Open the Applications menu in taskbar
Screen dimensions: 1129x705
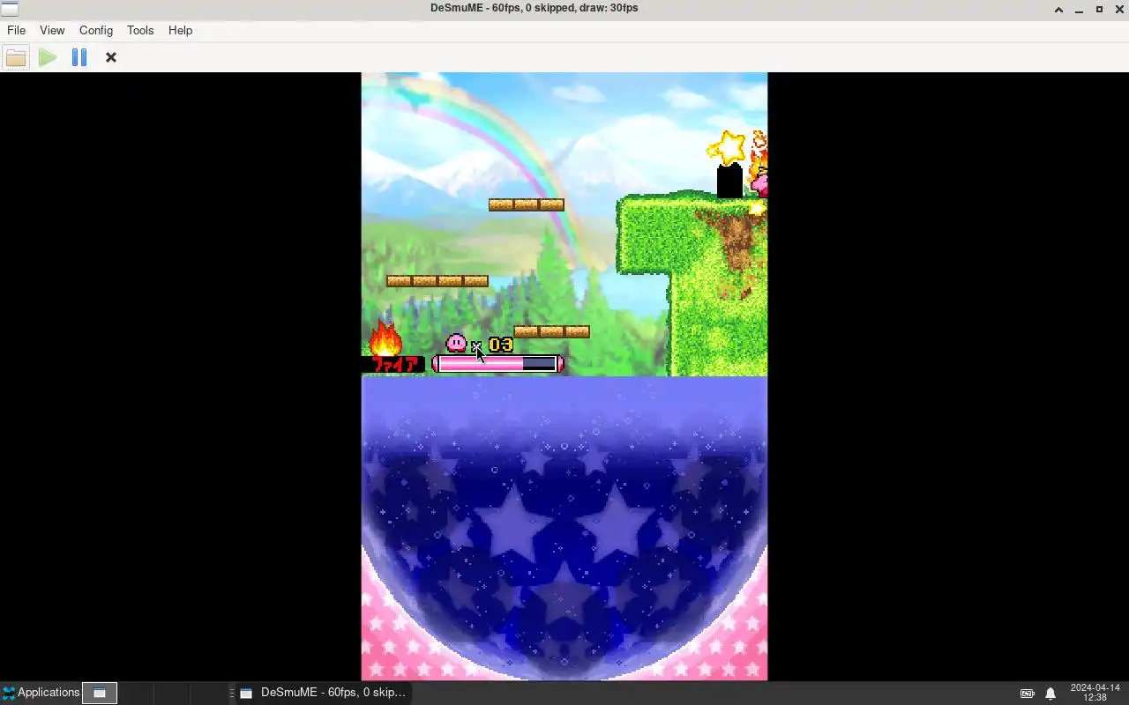pyautogui.click(x=41, y=693)
